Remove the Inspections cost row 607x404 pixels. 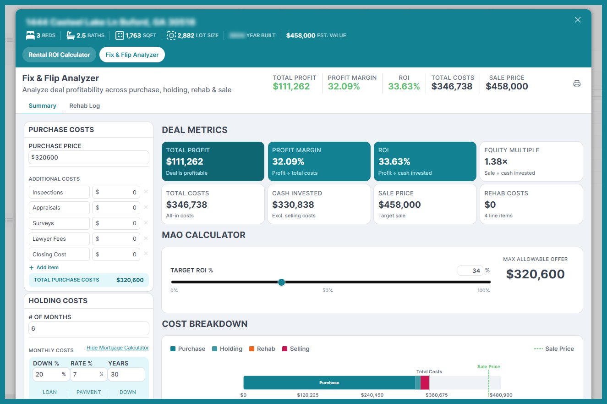click(146, 192)
